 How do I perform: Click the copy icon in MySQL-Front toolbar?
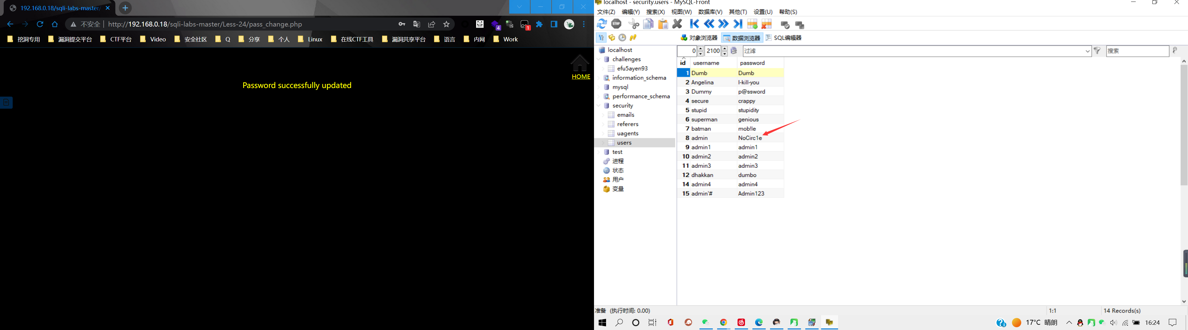pos(648,24)
